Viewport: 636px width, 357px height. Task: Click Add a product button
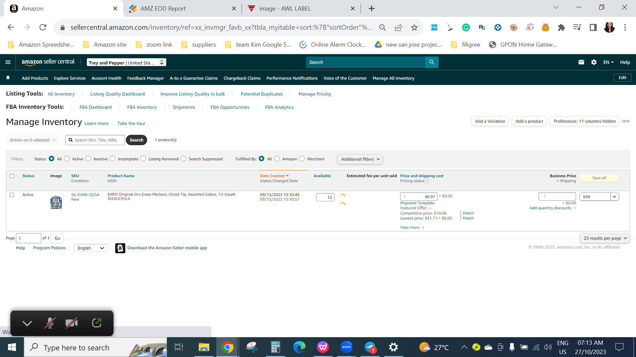coord(529,121)
